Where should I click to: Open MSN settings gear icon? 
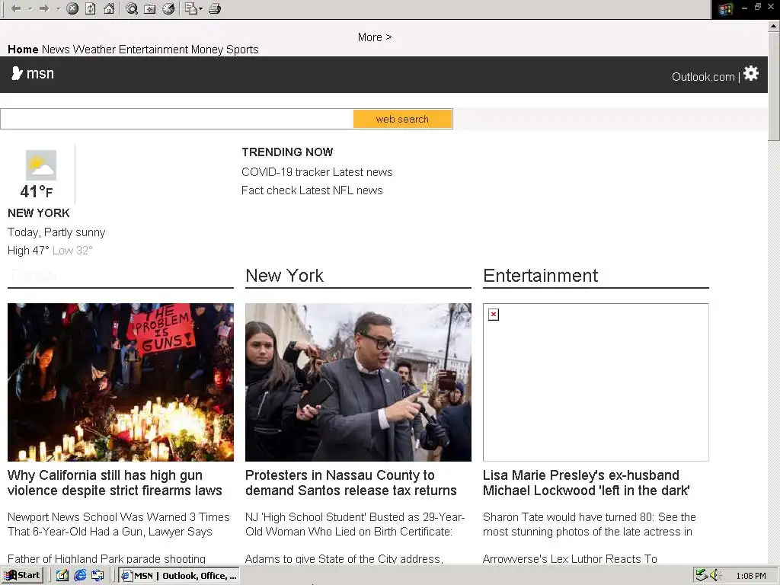pos(751,73)
